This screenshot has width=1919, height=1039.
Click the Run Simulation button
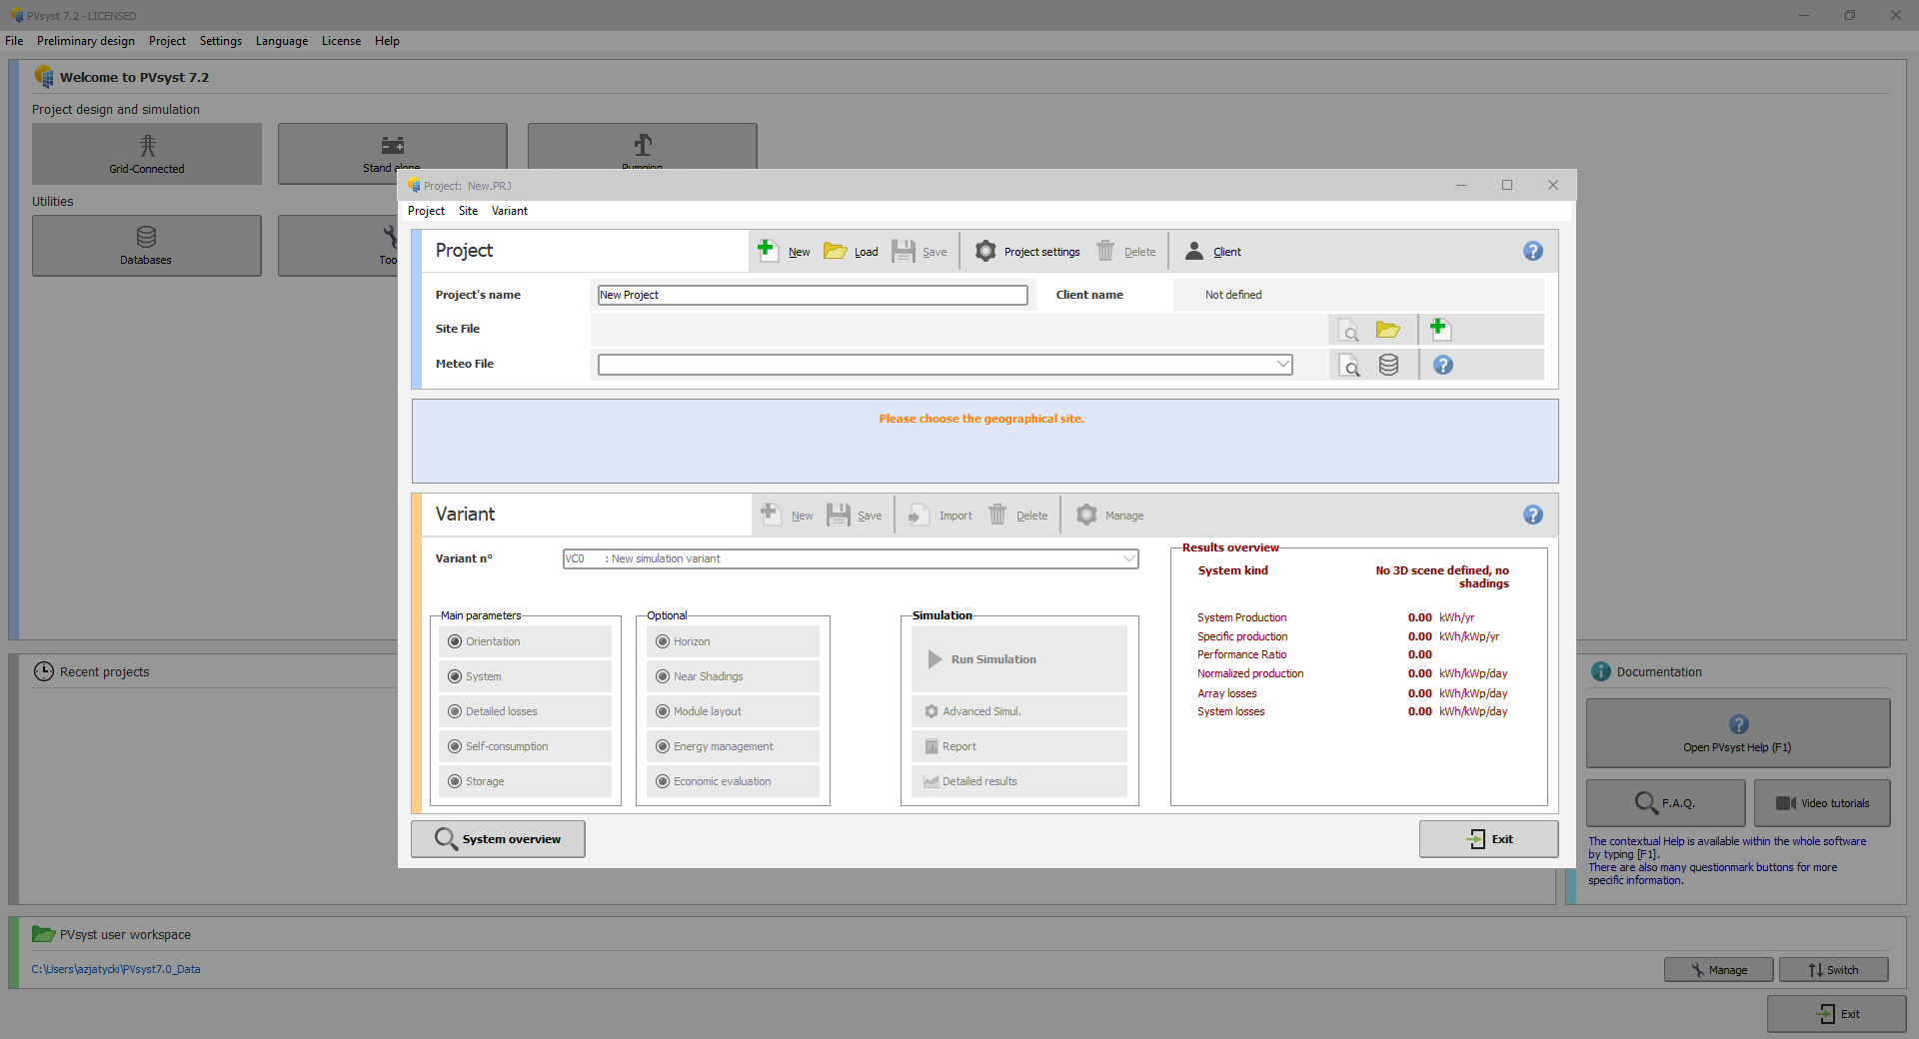pos(1019,659)
